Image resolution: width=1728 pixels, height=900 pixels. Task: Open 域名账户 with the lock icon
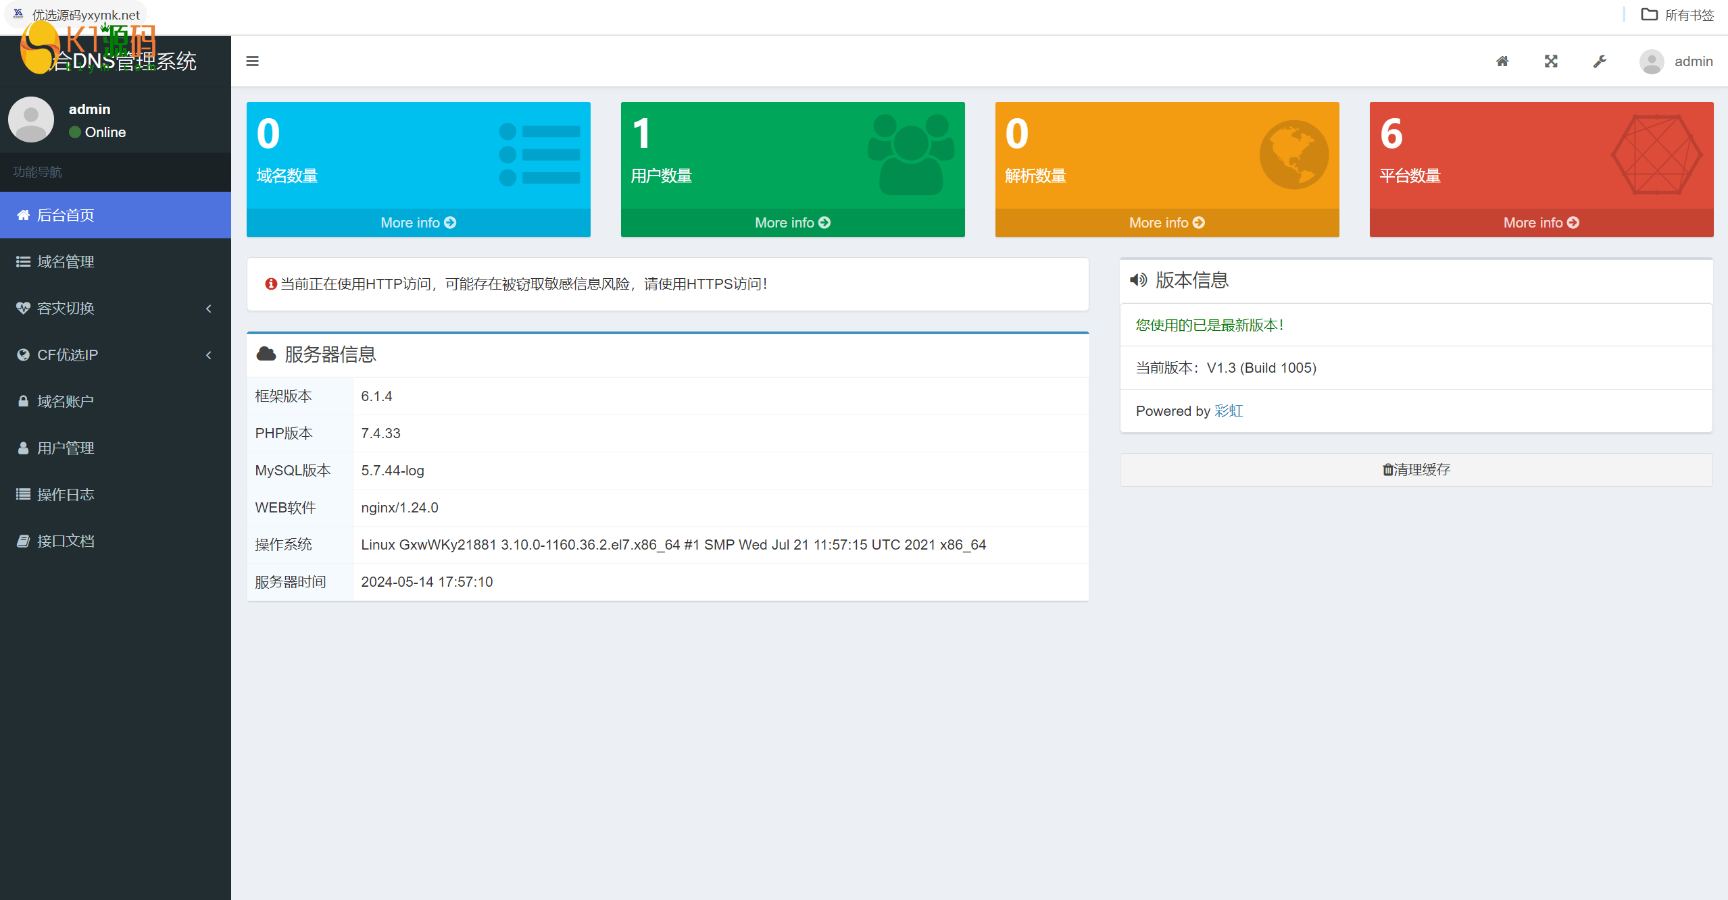66,401
